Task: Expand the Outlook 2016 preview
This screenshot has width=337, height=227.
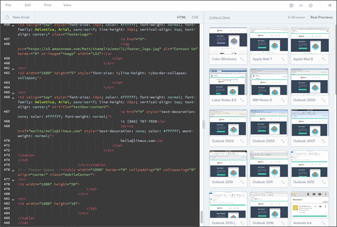Action: (x=283, y=223)
